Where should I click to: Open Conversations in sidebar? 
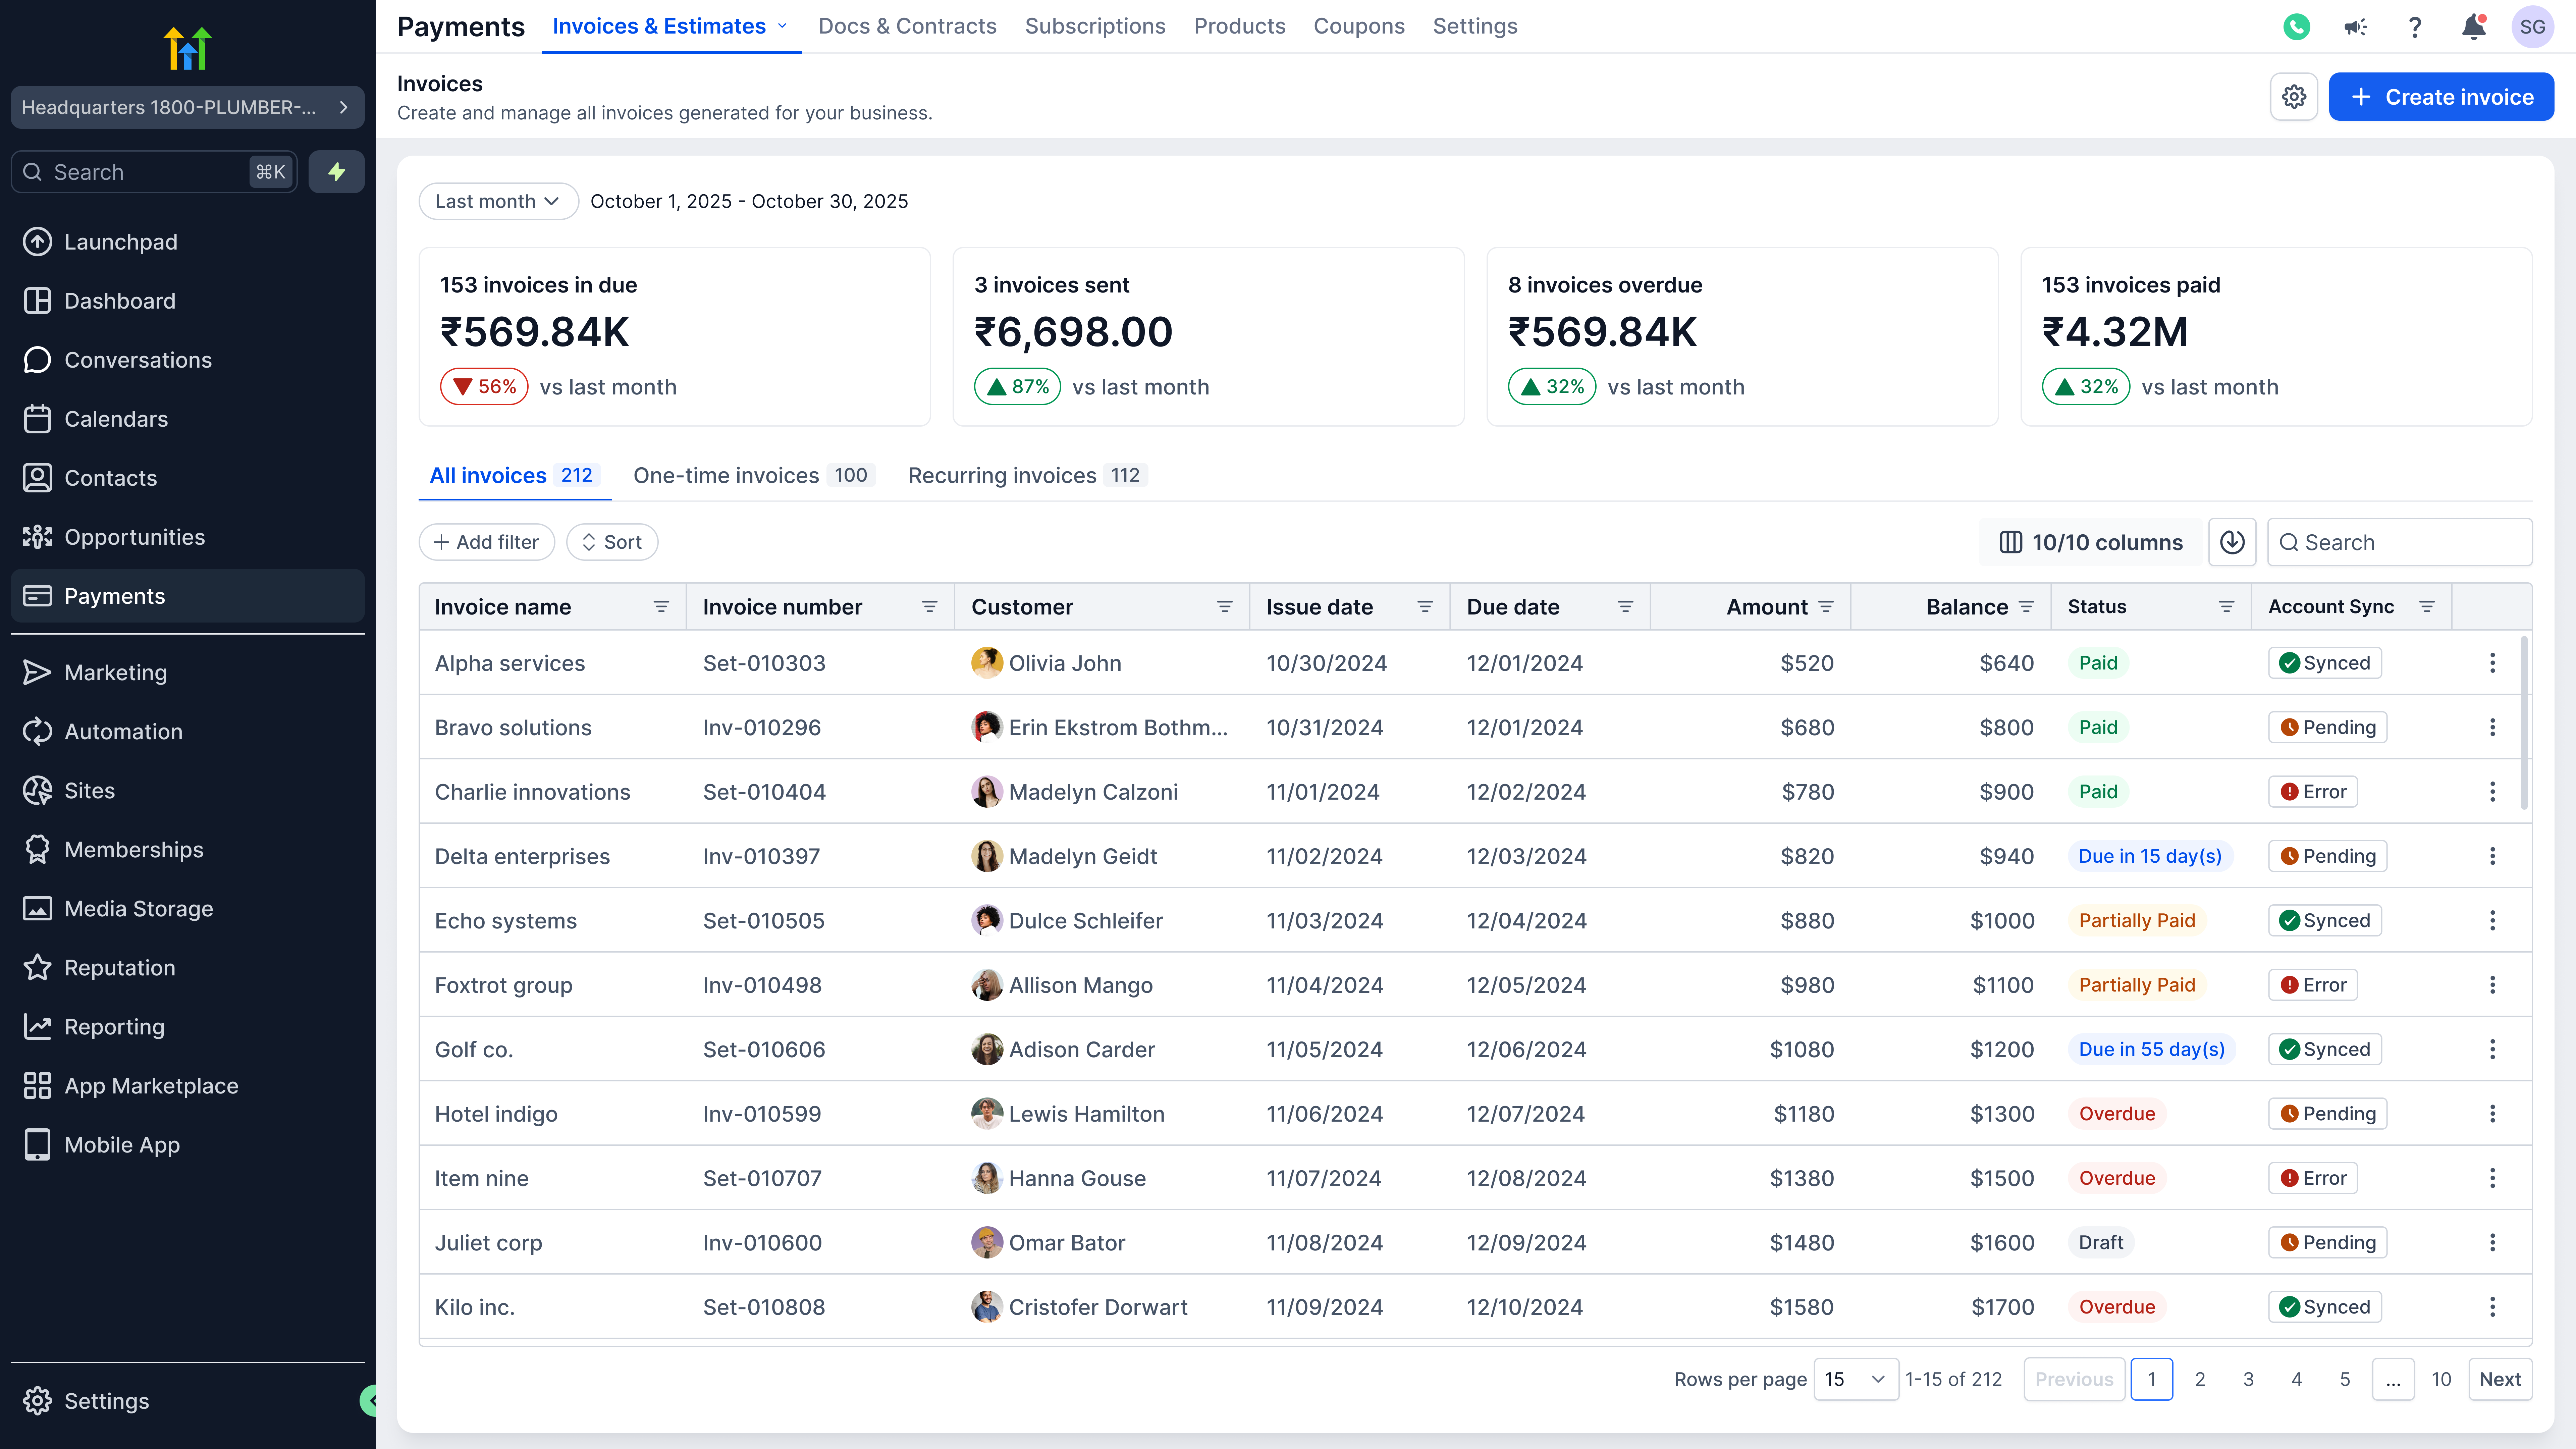[187, 360]
